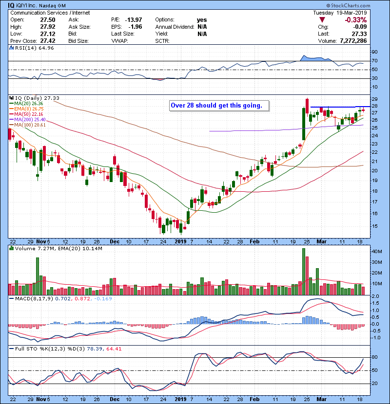Screen dimensions: 390x404
Task: Click the StockCharts.com watermark link
Action: (348, 5)
